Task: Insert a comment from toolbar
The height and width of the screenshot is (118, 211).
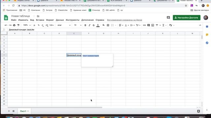Action: coord(149,25)
